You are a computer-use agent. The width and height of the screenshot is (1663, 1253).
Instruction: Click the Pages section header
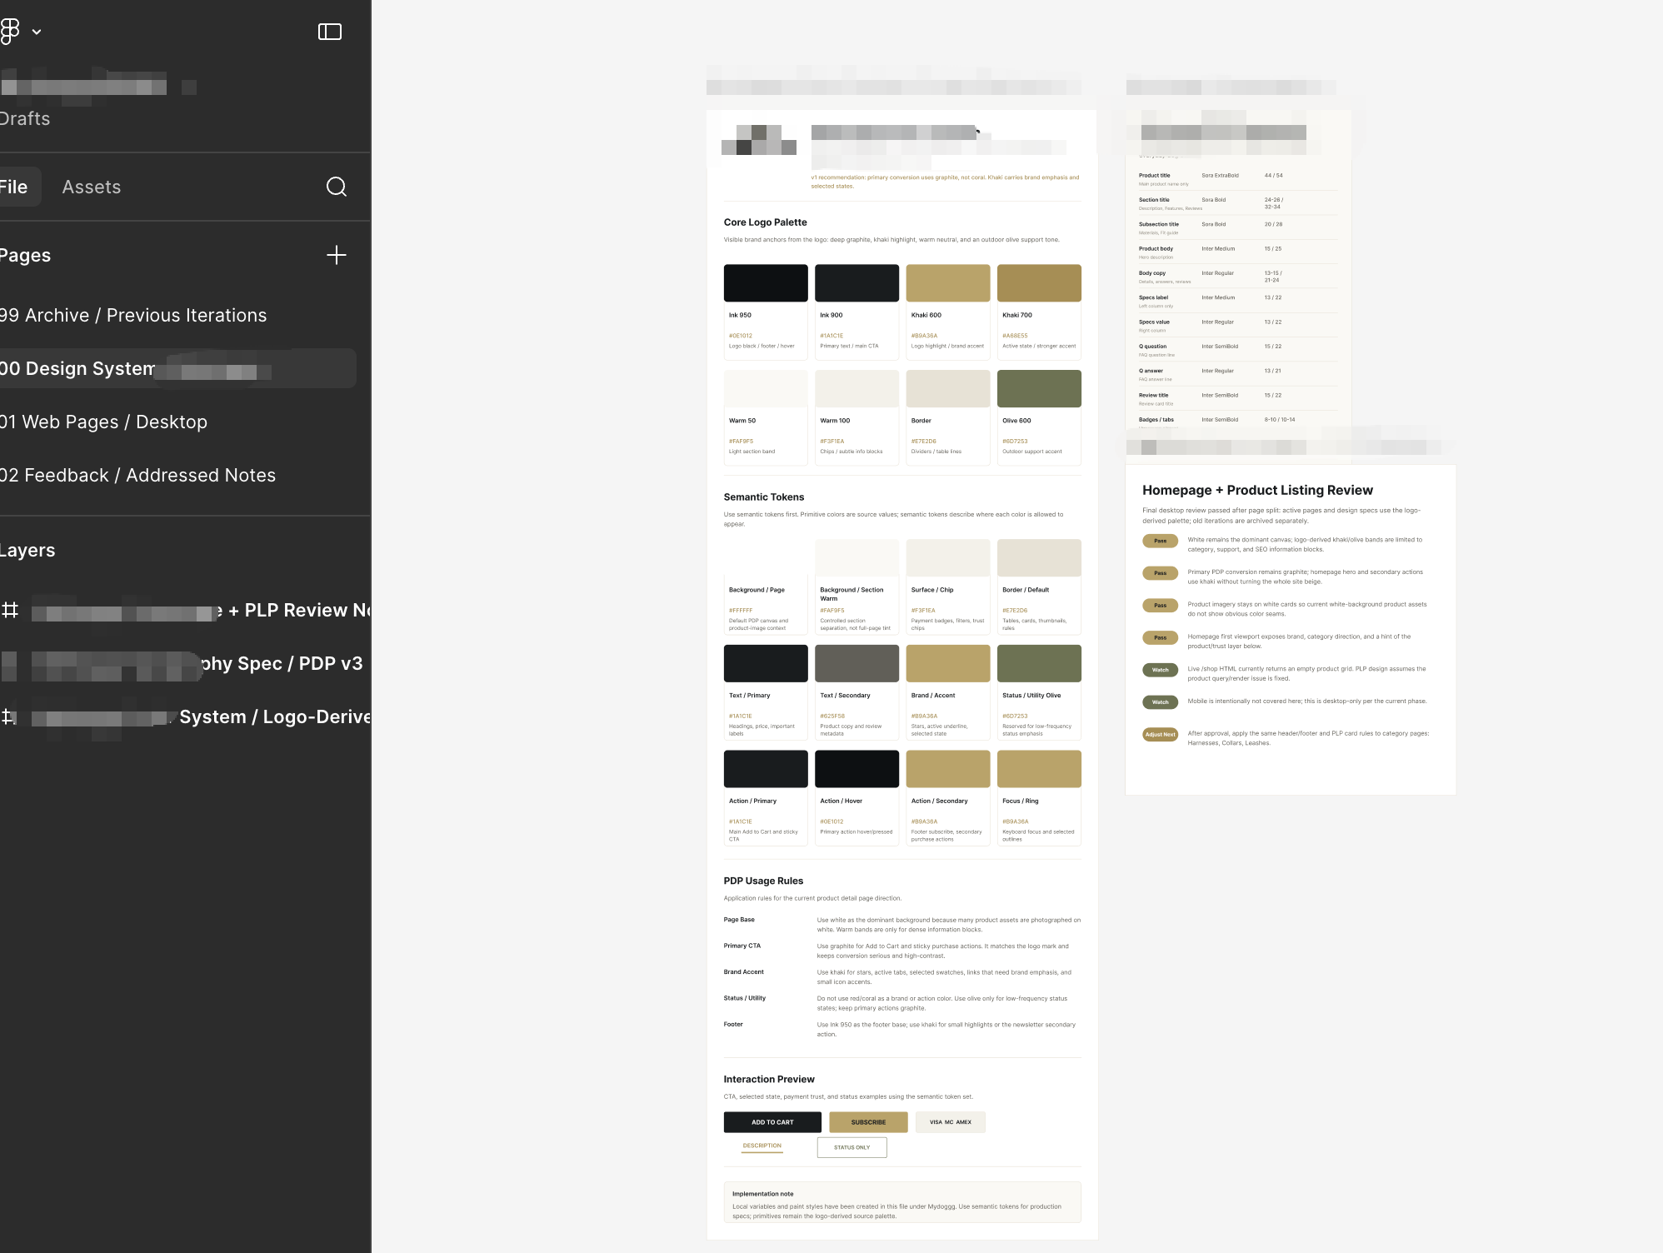pos(25,255)
